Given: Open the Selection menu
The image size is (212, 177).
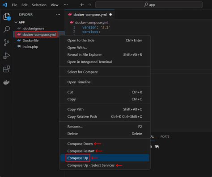Looking at the screenshot, I should coord(39,5).
